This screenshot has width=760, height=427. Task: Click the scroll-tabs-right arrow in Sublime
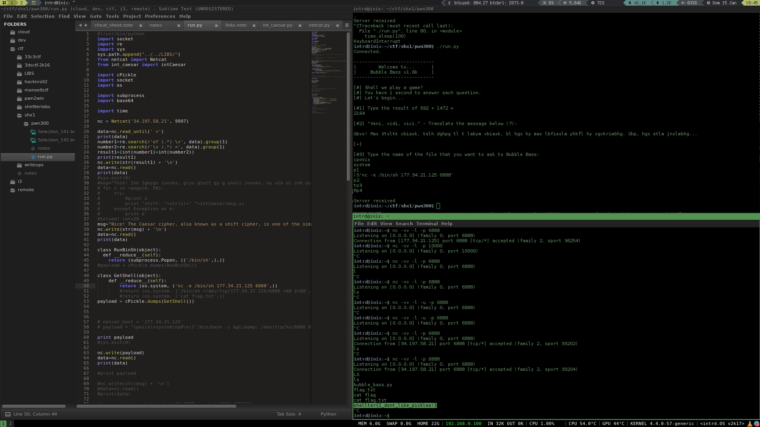(x=86, y=25)
